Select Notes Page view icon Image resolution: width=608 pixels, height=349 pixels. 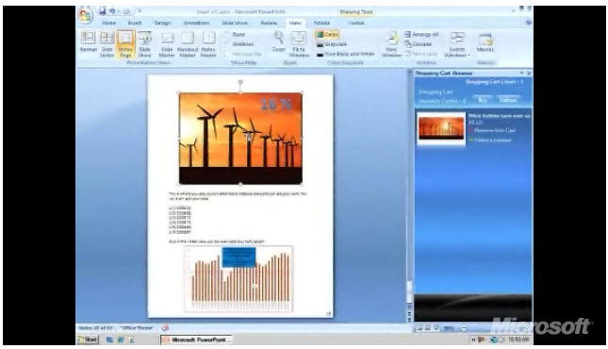click(x=125, y=44)
